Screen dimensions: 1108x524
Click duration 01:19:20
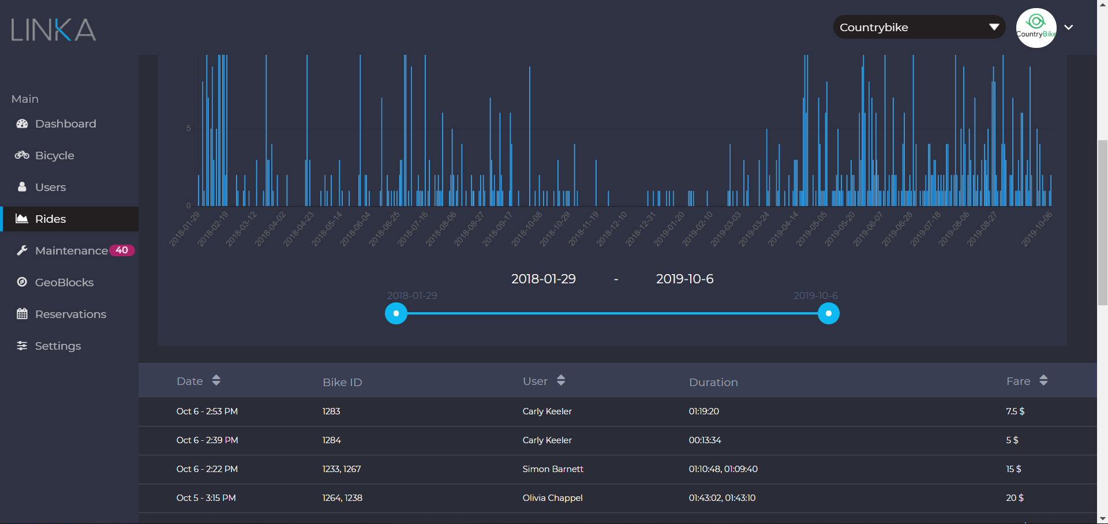click(704, 411)
